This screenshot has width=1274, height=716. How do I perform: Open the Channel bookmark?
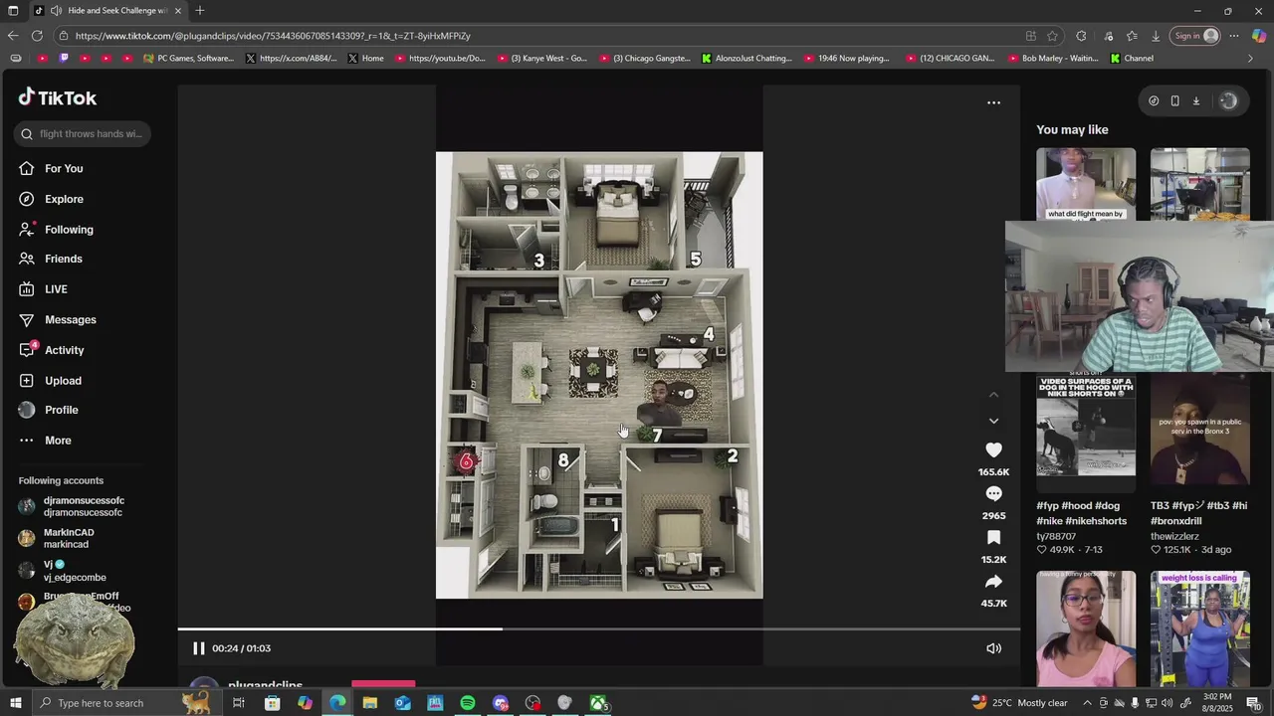1133,59
